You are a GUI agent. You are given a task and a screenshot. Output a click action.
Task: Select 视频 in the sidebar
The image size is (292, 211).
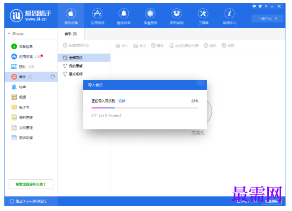[31, 97]
